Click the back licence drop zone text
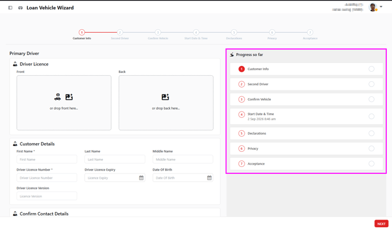The image size is (392, 230). [x=166, y=108]
